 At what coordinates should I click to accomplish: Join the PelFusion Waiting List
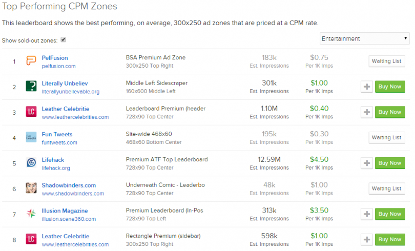[386, 61]
